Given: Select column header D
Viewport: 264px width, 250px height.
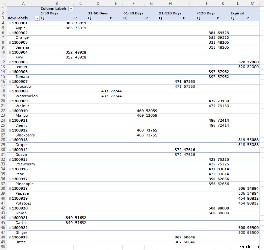Looking at the screenshot, I should pos(98,3).
